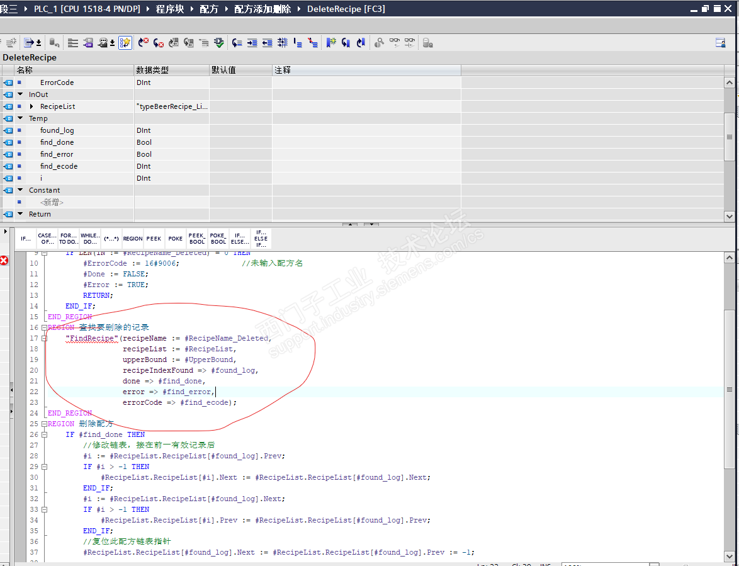Collapse the Return section
Viewport: 739px width, 566px height.
[x=20, y=214]
